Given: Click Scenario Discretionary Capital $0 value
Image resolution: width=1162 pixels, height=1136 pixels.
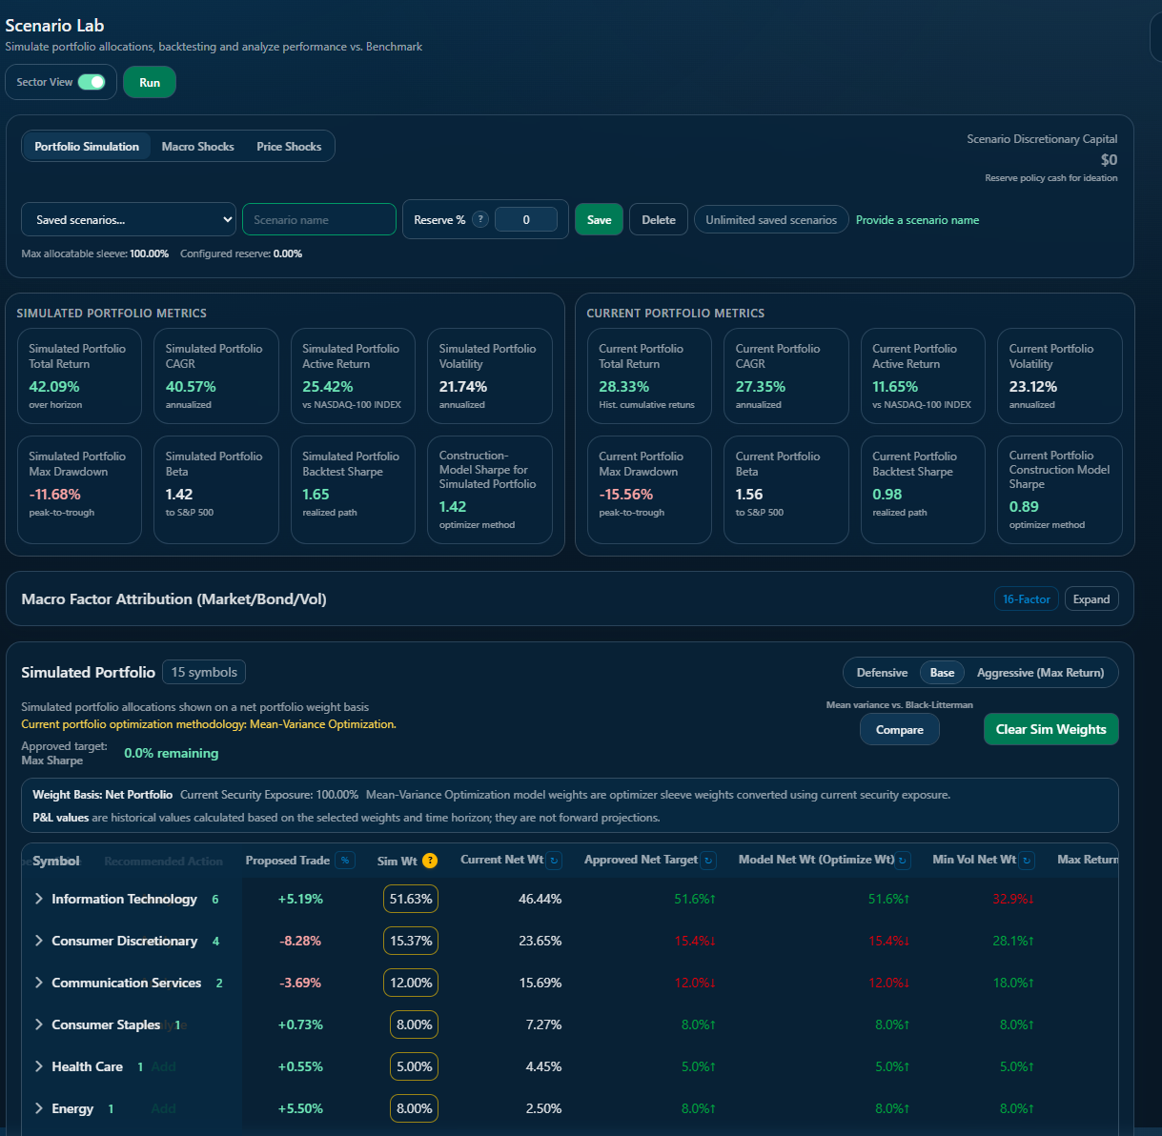Looking at the screenshot, I should 1109,160.
